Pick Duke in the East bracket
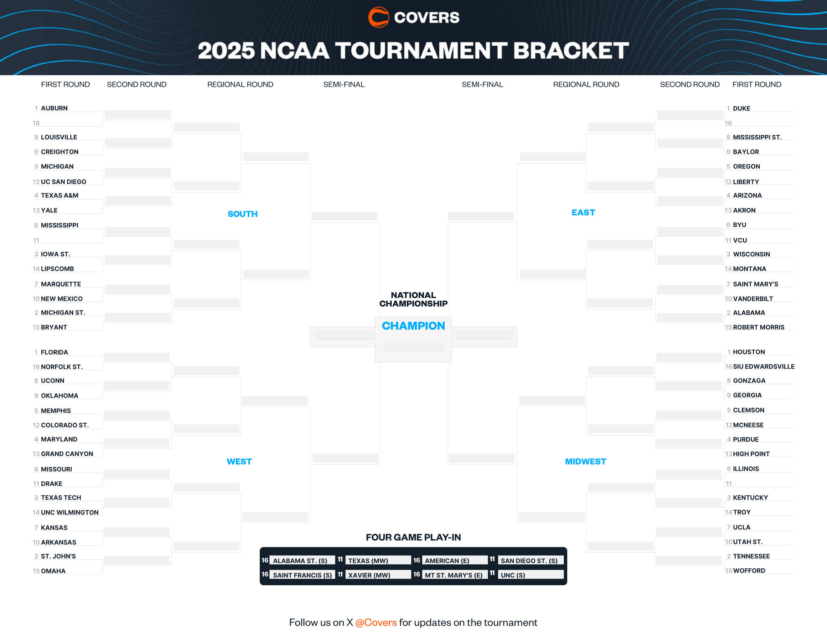827x639 pixels. pos(741,109)
